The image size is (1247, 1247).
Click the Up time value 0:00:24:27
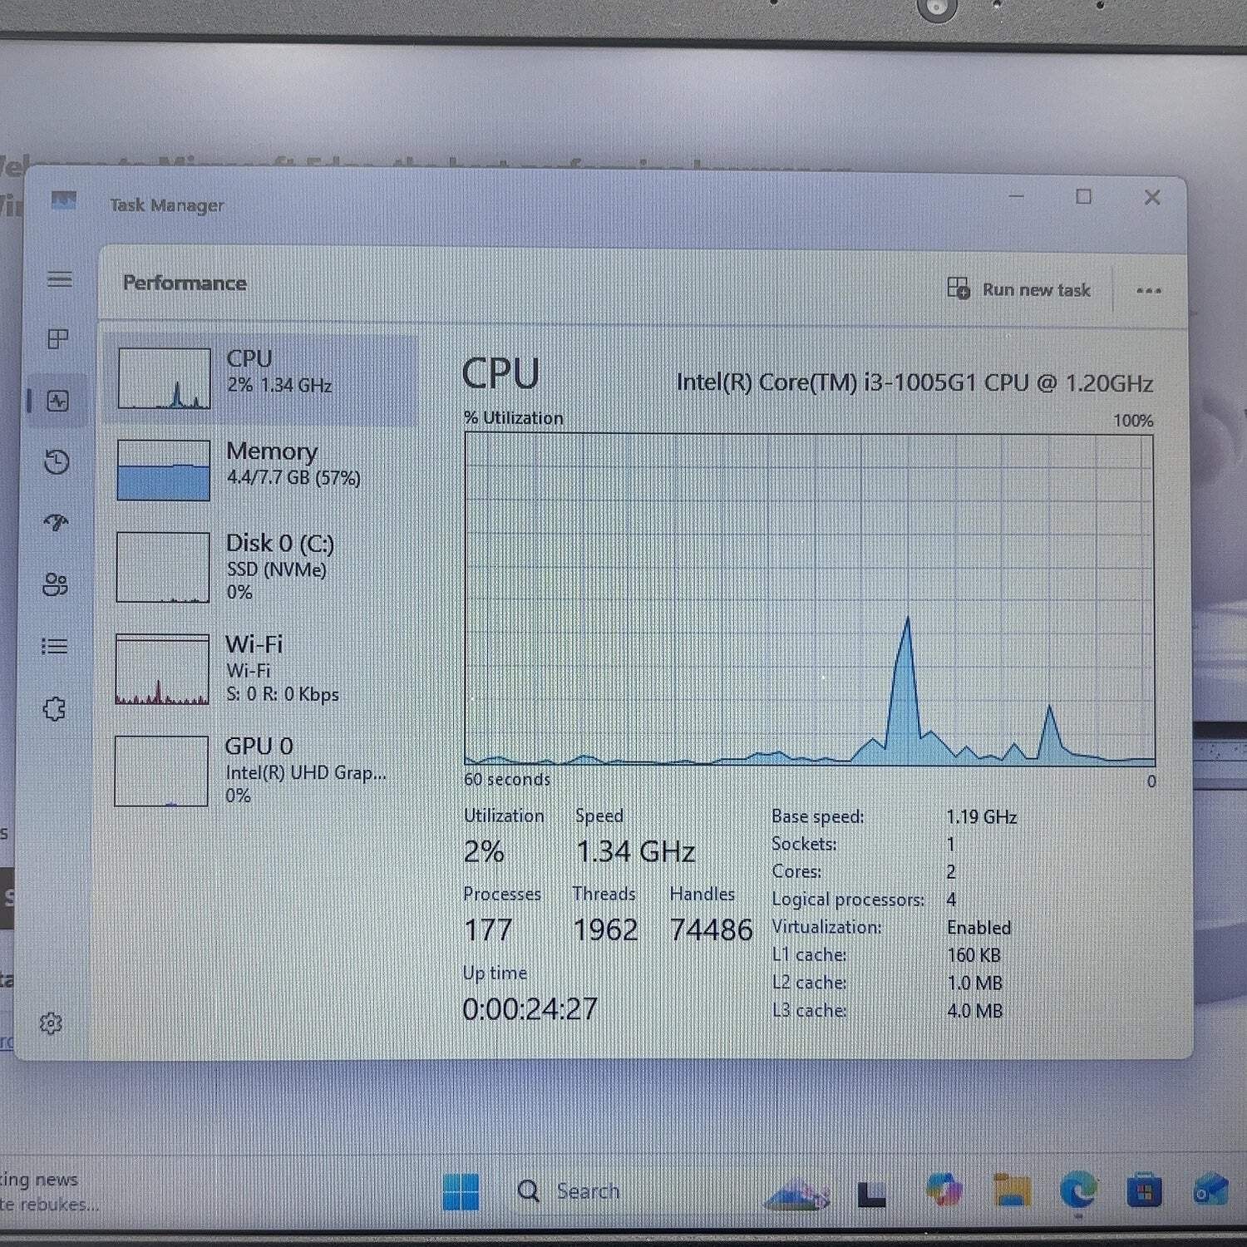[x=530, y=1009]
